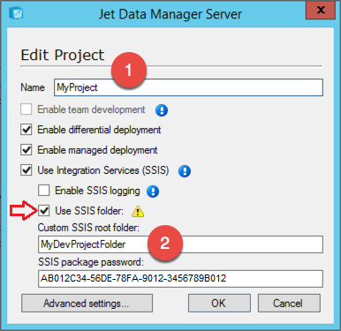Click warning icon beside Use SSIS folder
This screenshot has height=331, width=341.
(138, 211)
